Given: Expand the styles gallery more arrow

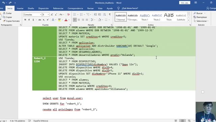Looking at the screenshot, I should (188, 20).
